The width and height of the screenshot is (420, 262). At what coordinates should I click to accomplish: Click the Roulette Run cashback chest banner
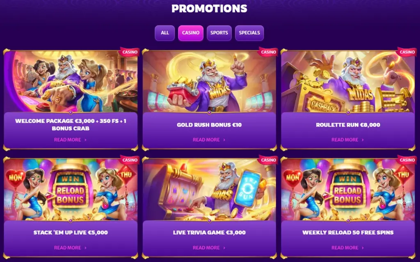click(x=348, y=81)
